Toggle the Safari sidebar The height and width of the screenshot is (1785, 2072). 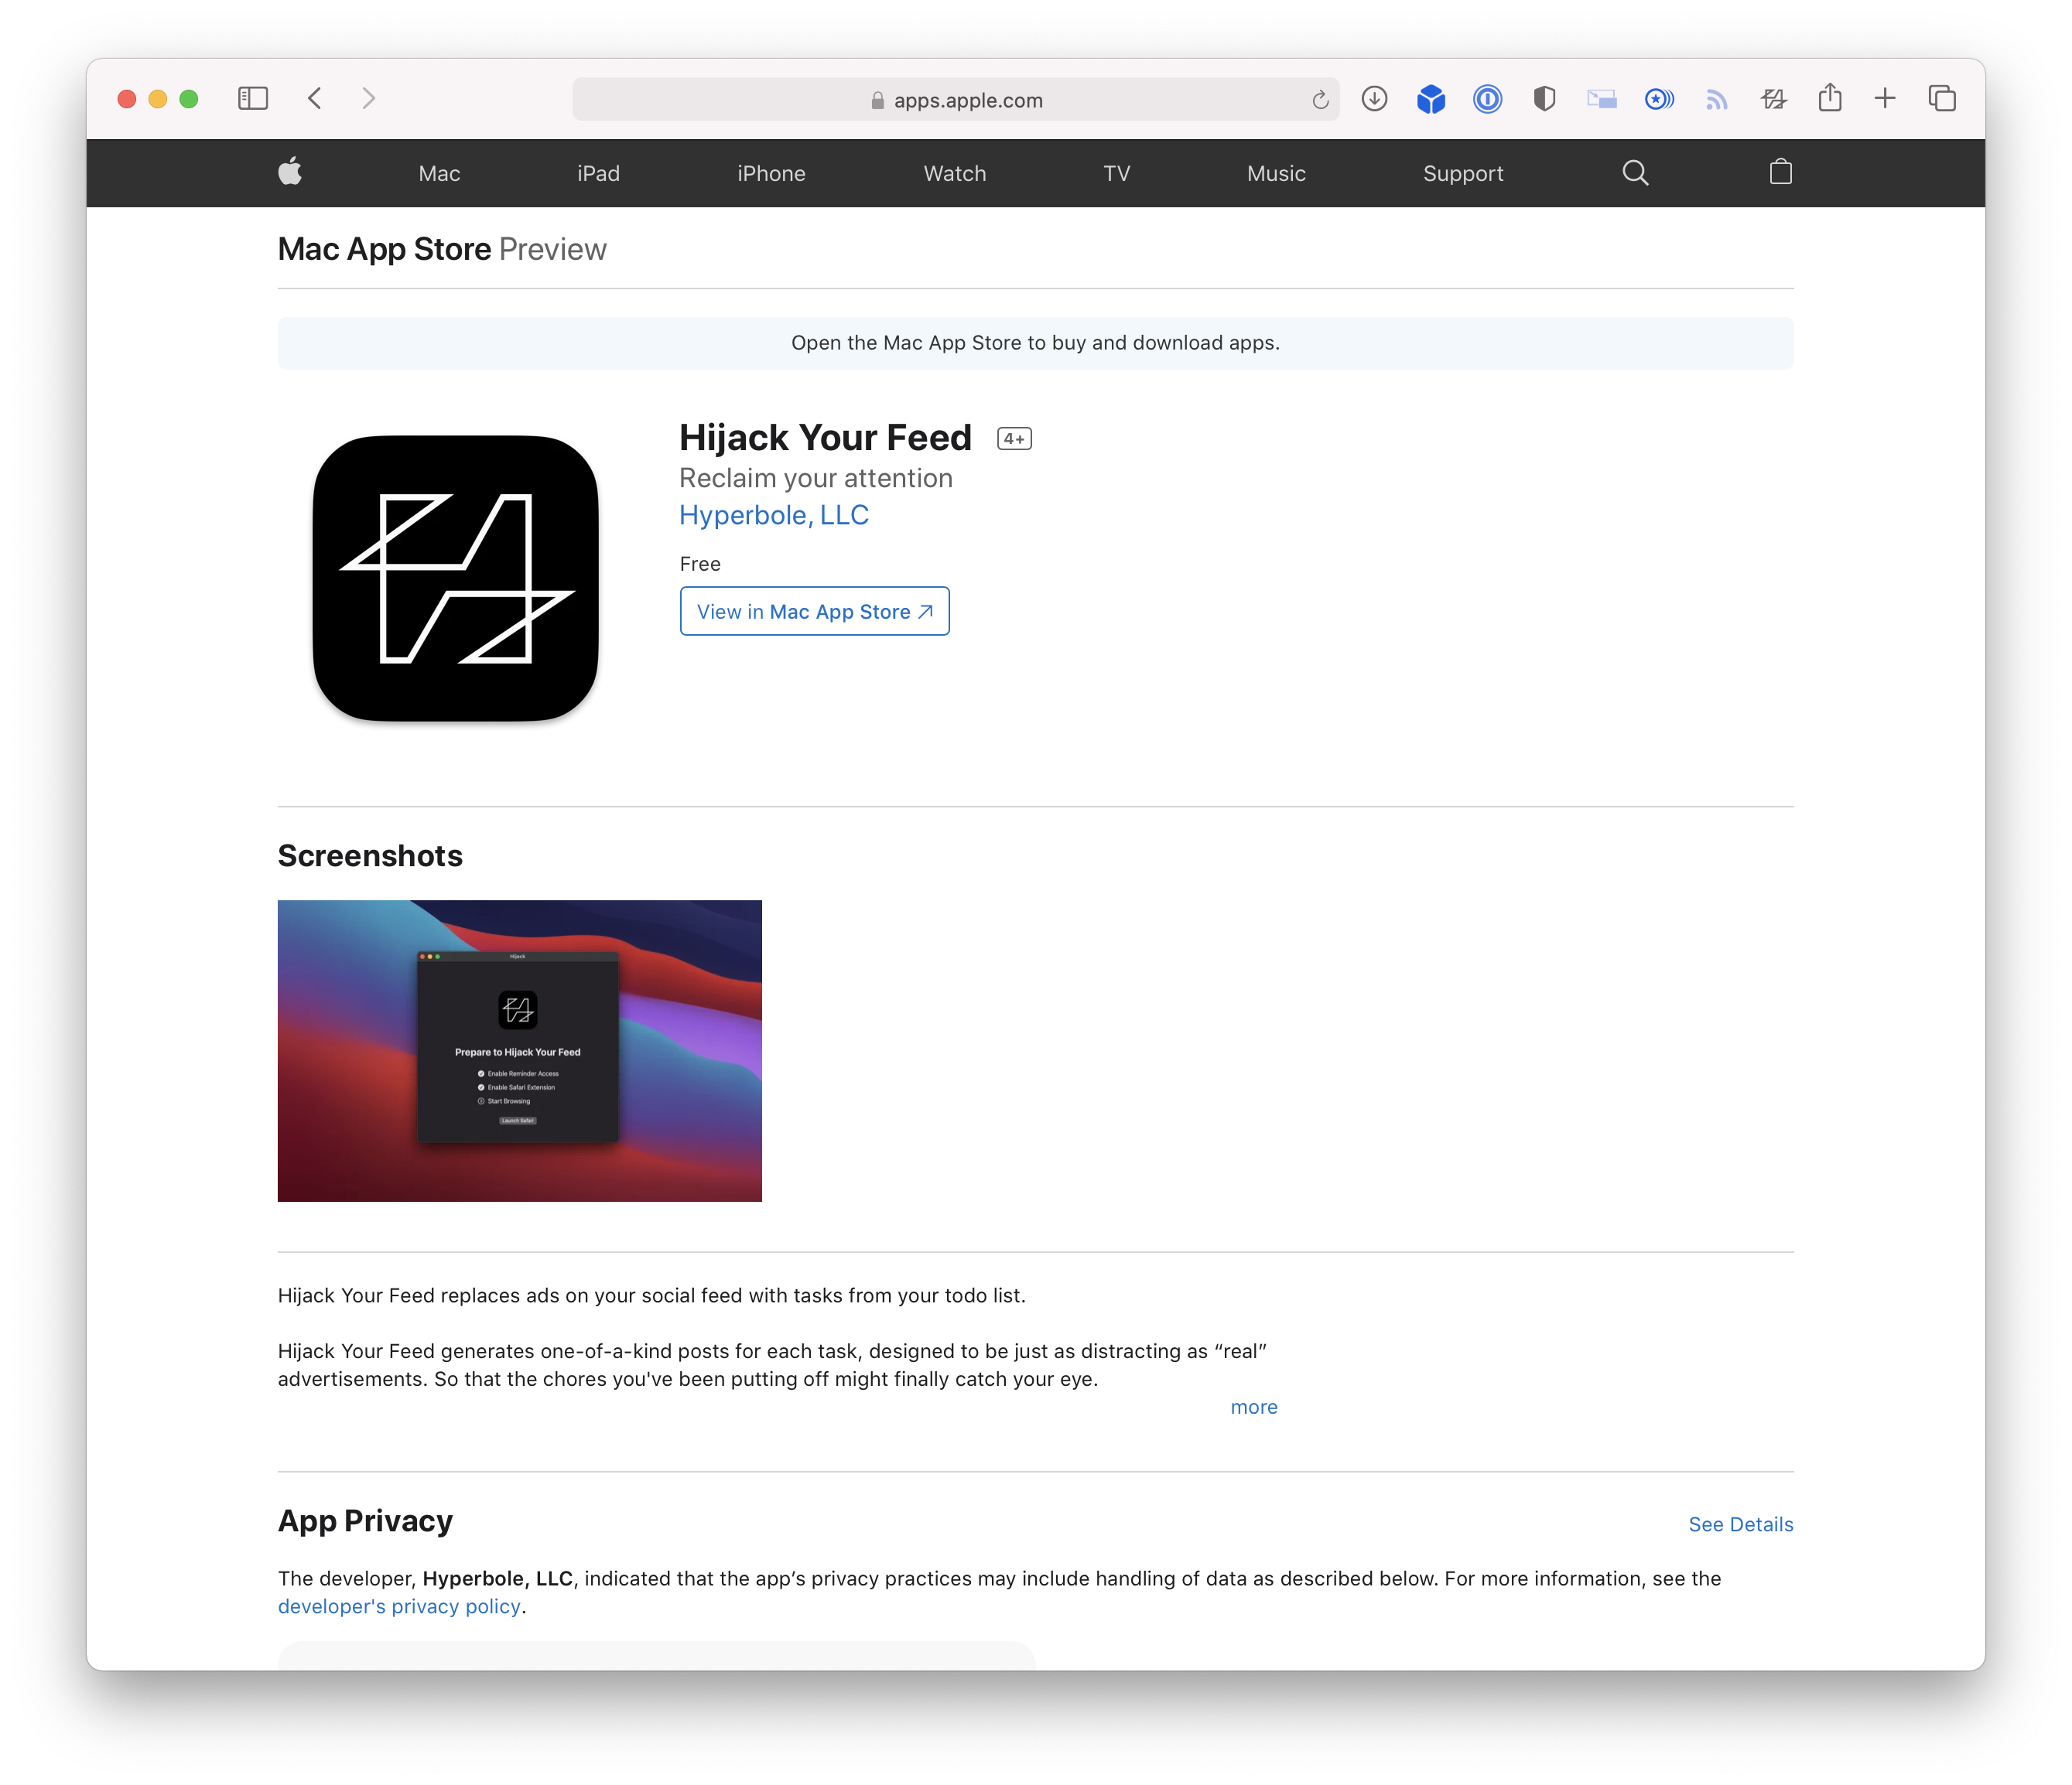click(x=253, y=98)
